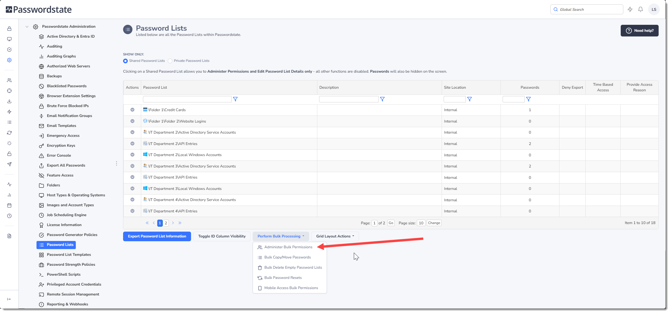The width and height of the screenshot is (670, 313).
Task: Open Grid Layout Actions dropdown
Action: (x=335, y=236)
